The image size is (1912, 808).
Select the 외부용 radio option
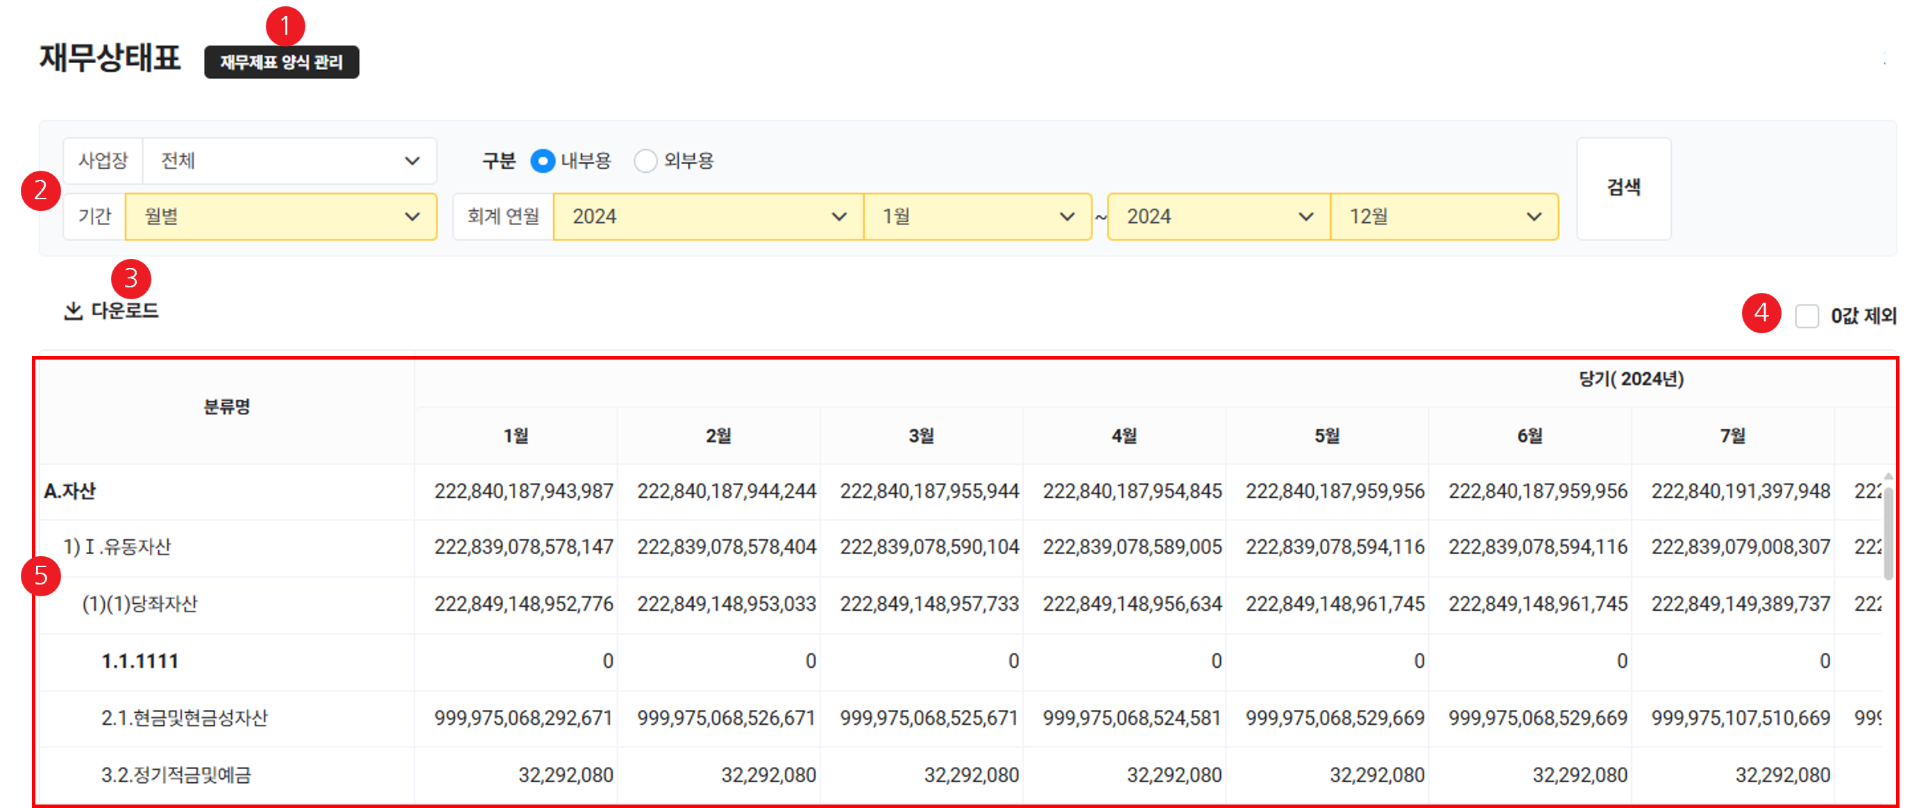tap(645, 161)
